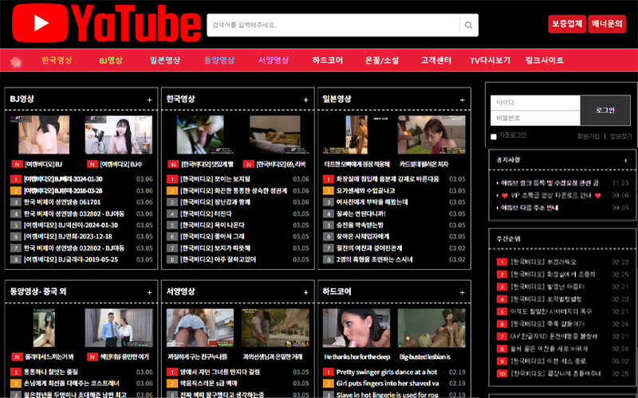Viewport: 638px width, 398px height.
Task: Expand the 동양영상- 중국 외 panel plus
Action: [149, 292]
